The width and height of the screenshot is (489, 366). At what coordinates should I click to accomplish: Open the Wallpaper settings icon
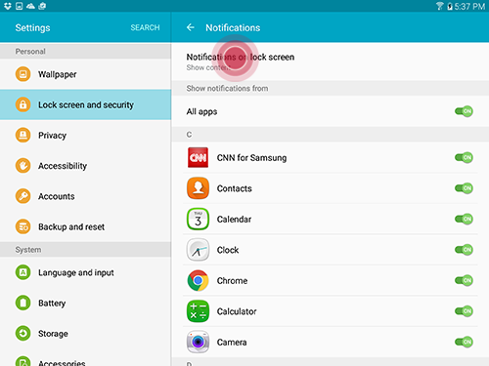(22, 74)
